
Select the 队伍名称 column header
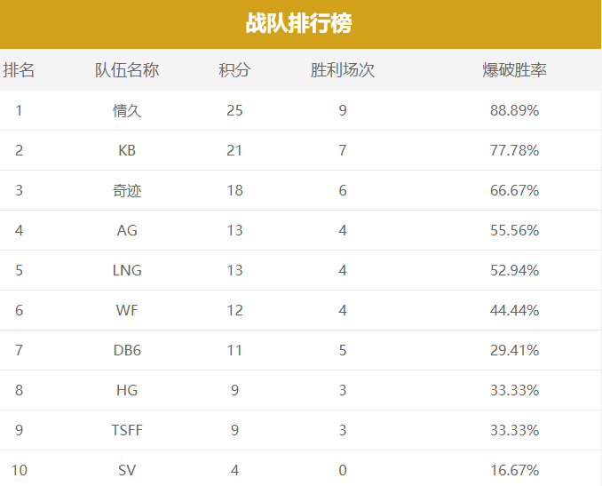(127, 70)
